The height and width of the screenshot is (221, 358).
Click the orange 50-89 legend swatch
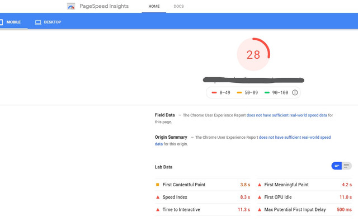[x=239, y=92]
